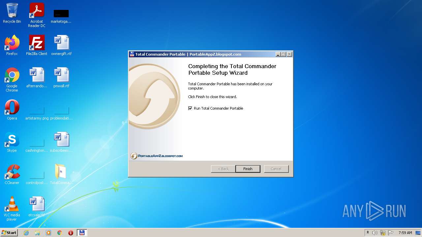Click the installer taskbar button

click(82, 233)
